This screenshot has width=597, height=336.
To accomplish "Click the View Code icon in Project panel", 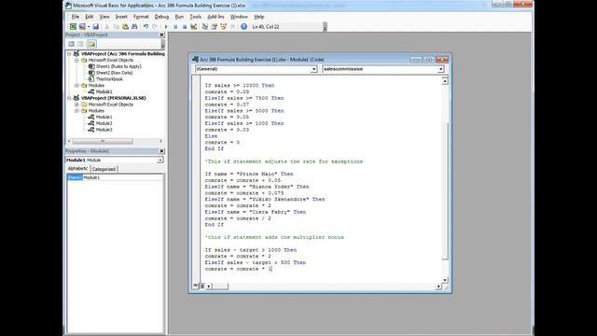I will tap(71, 44).
